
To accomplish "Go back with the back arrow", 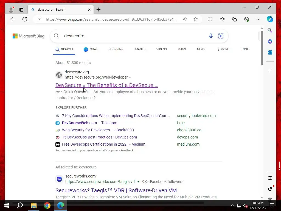I will pyautogui.click(x=13, y=19).
